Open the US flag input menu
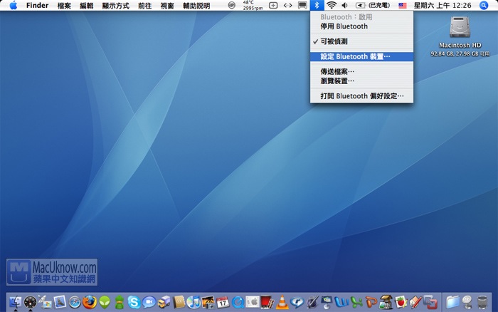The height and width of the screenshot is (312, 498). [x=403, y=6]
